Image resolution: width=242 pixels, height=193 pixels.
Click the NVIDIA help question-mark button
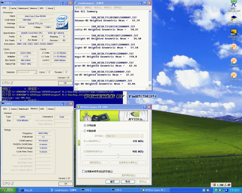click(144, 107)
